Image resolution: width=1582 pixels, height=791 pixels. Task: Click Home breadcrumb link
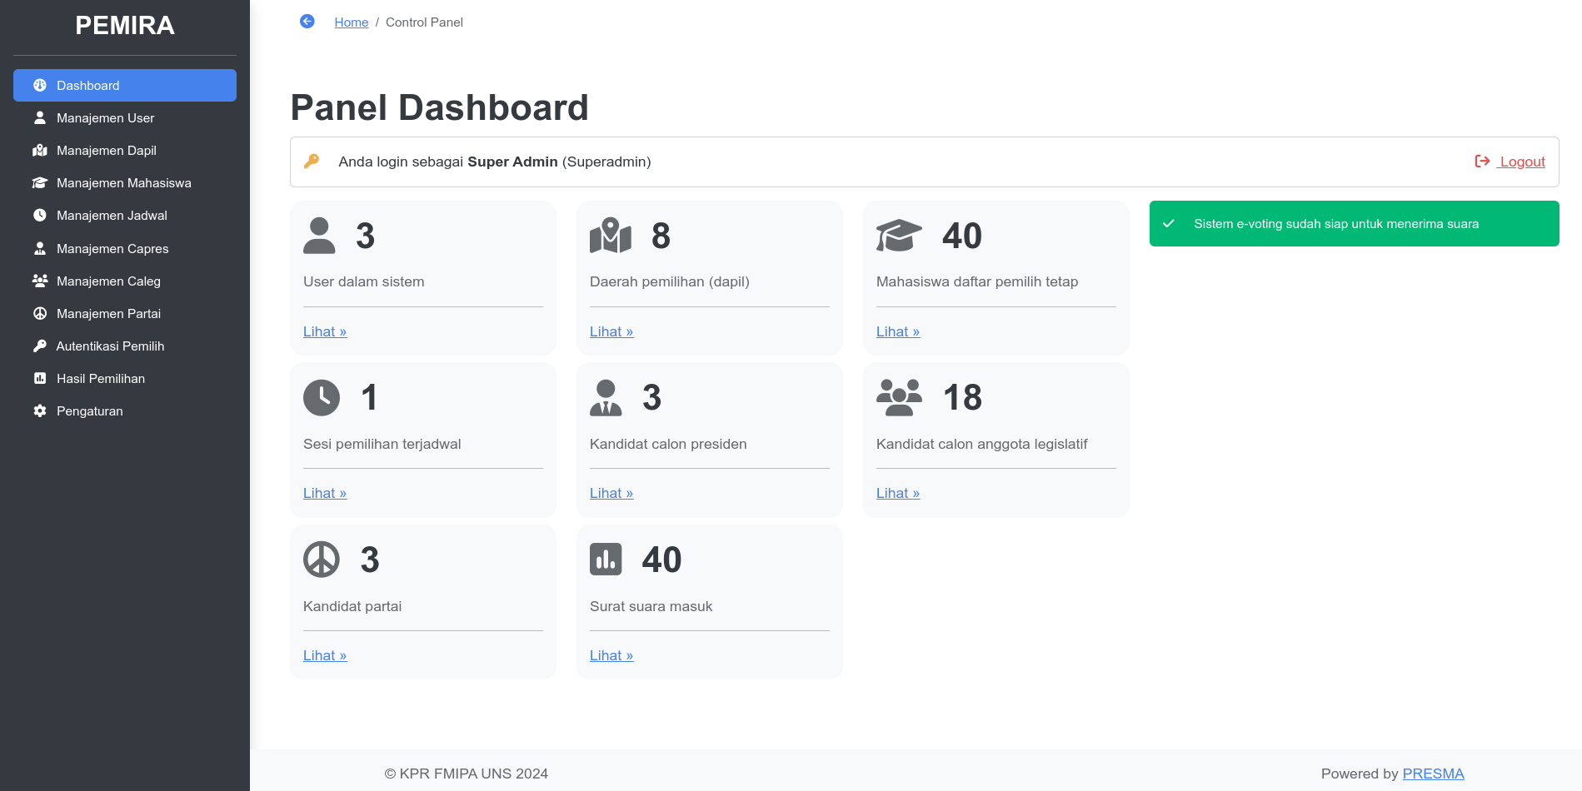click(x=351, y=22)
